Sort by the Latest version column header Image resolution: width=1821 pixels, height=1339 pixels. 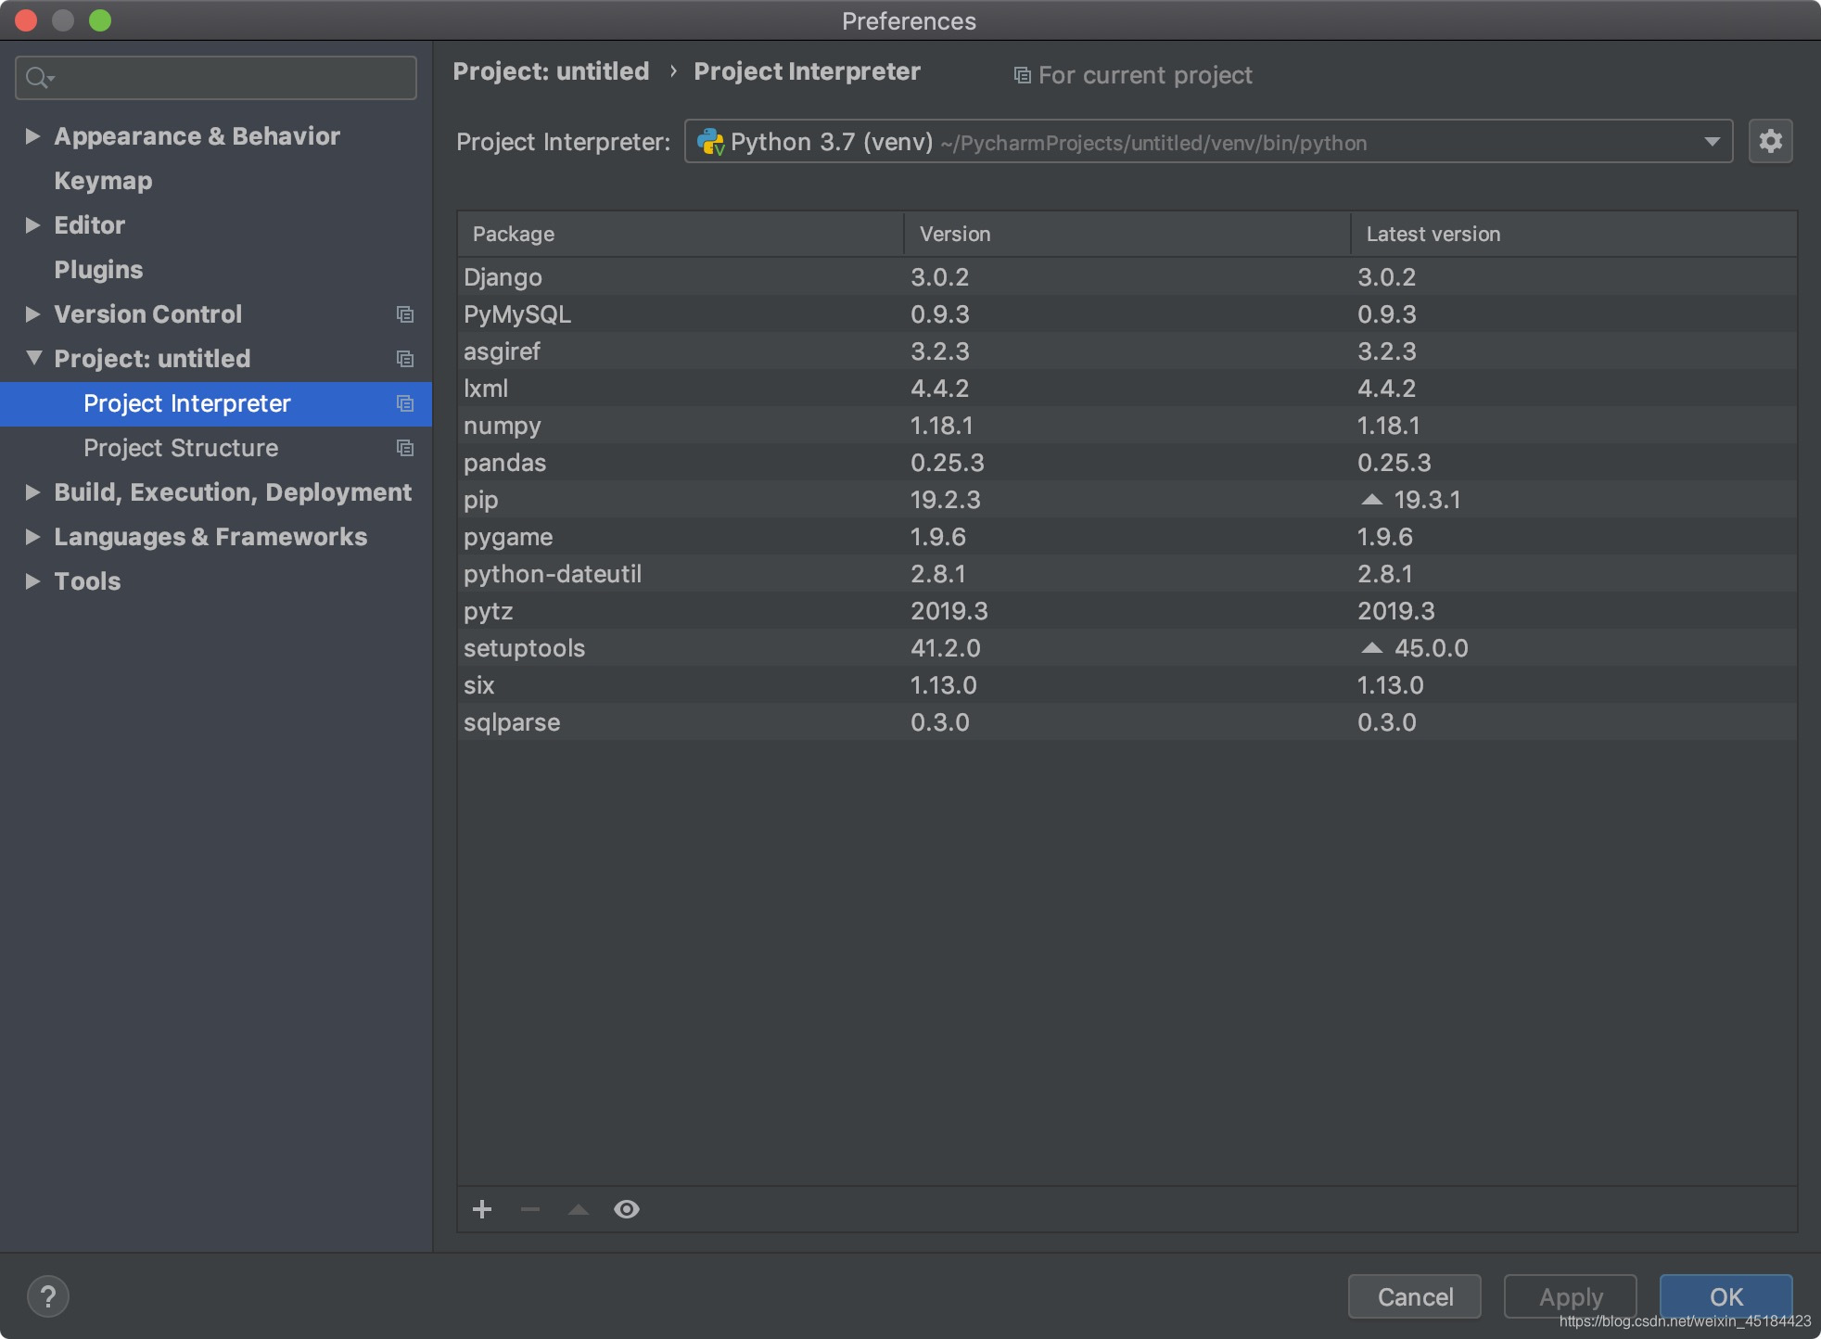pos(1433,234)
